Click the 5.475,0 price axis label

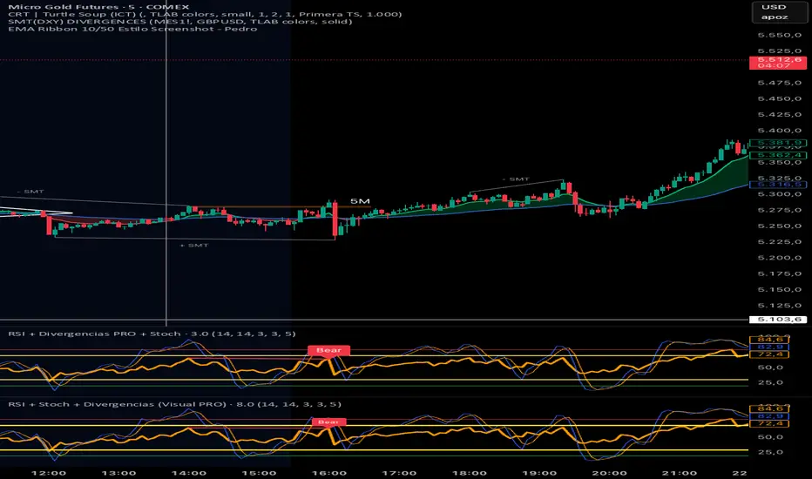click(x=779, y=83)
